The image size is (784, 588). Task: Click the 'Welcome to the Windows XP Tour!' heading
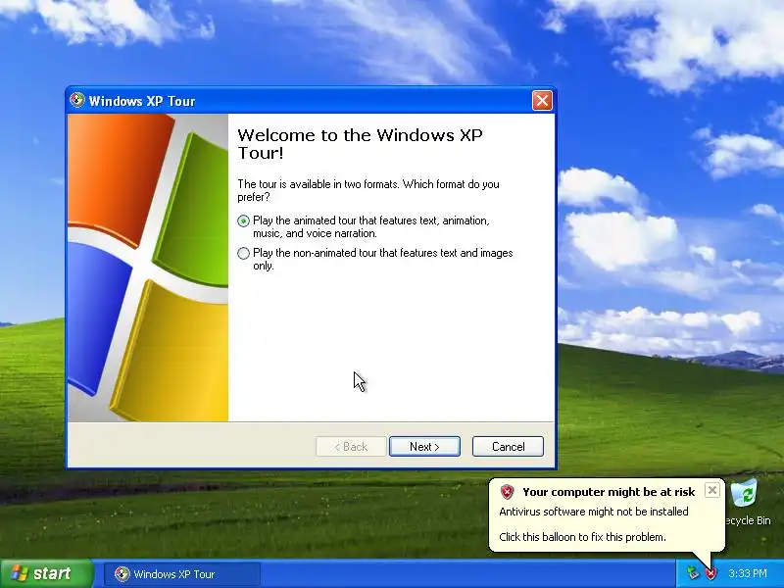(x=360, y=144)
